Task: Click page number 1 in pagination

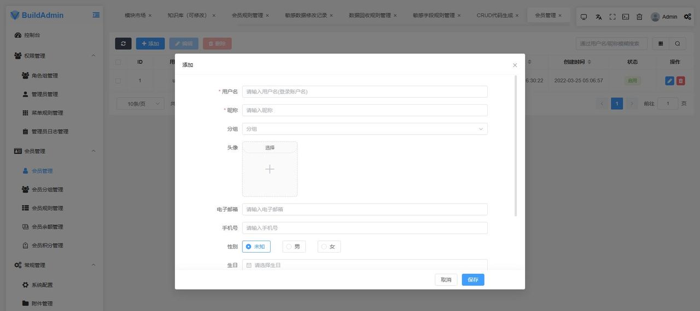Action: click(617, 104)
